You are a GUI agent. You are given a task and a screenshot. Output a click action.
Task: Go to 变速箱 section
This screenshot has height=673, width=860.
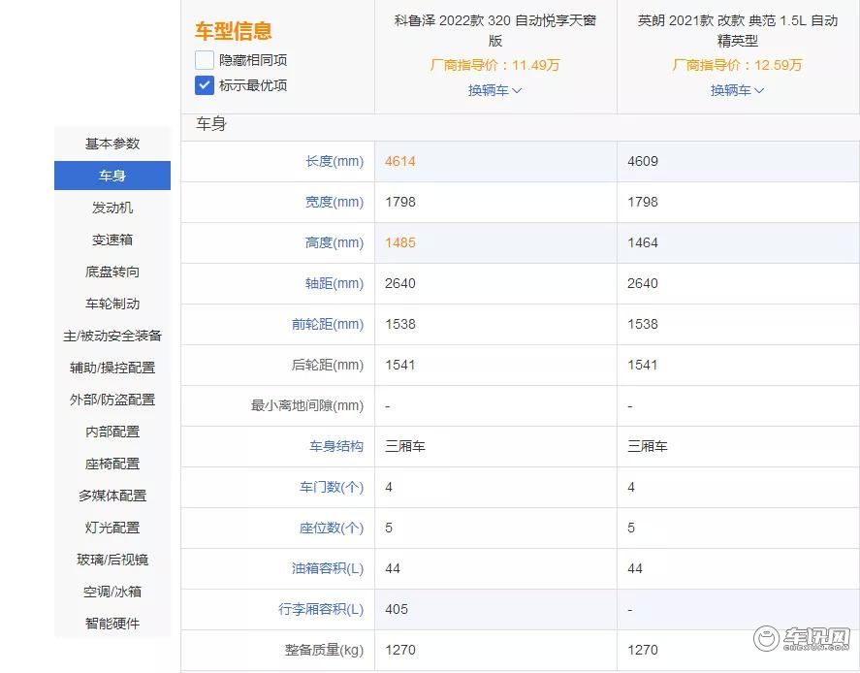(x=112, y=240)
